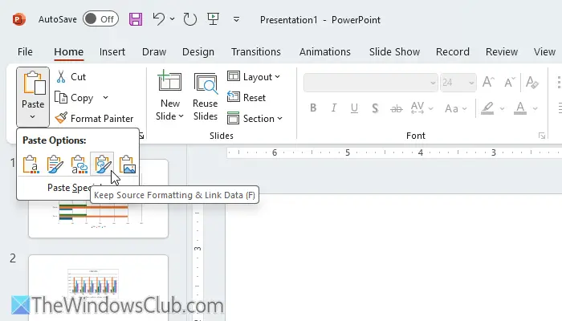
Task: Open the Record tab
Action: coord(453,52)
